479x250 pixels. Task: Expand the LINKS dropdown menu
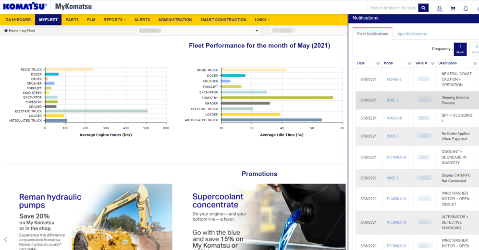pos(262,20)
